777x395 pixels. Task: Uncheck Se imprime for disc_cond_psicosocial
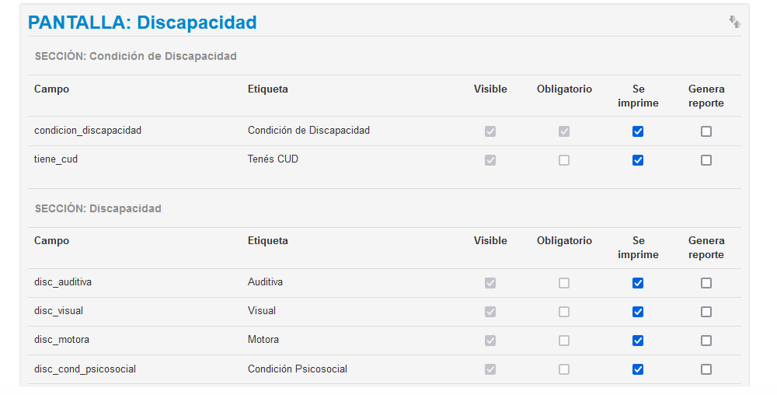tap(638, 369)
